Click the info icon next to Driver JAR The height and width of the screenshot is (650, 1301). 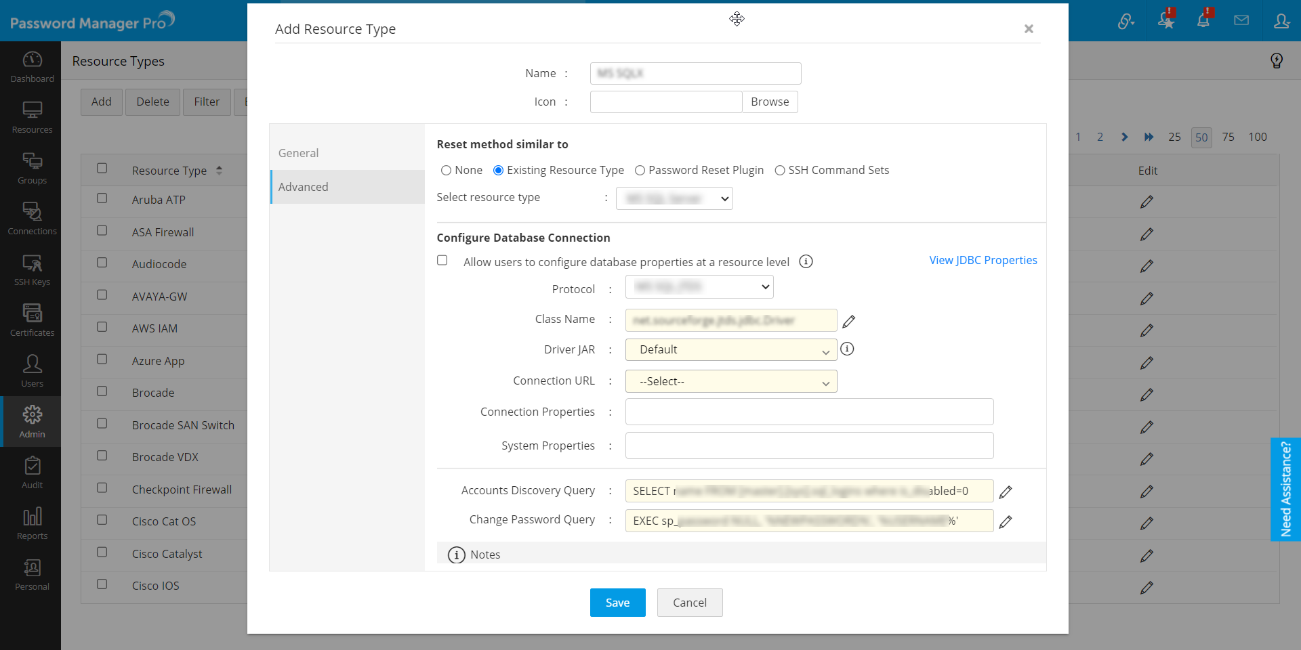pyautogui.click(x=847, y=349)
